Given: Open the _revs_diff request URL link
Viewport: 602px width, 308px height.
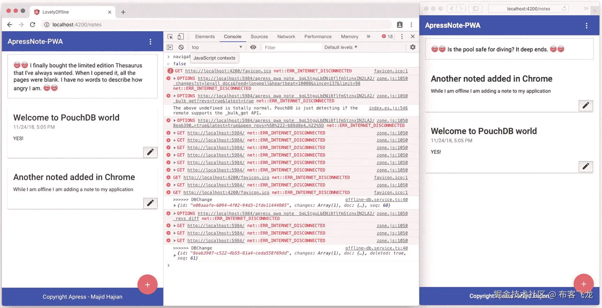Looking at the screenshot, I should [x=274, y=216].
